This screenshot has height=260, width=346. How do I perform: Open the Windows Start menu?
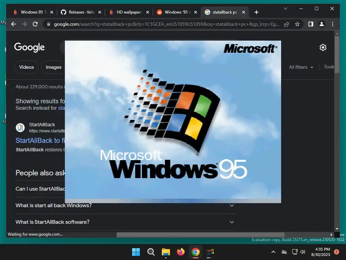coord(136,252)
